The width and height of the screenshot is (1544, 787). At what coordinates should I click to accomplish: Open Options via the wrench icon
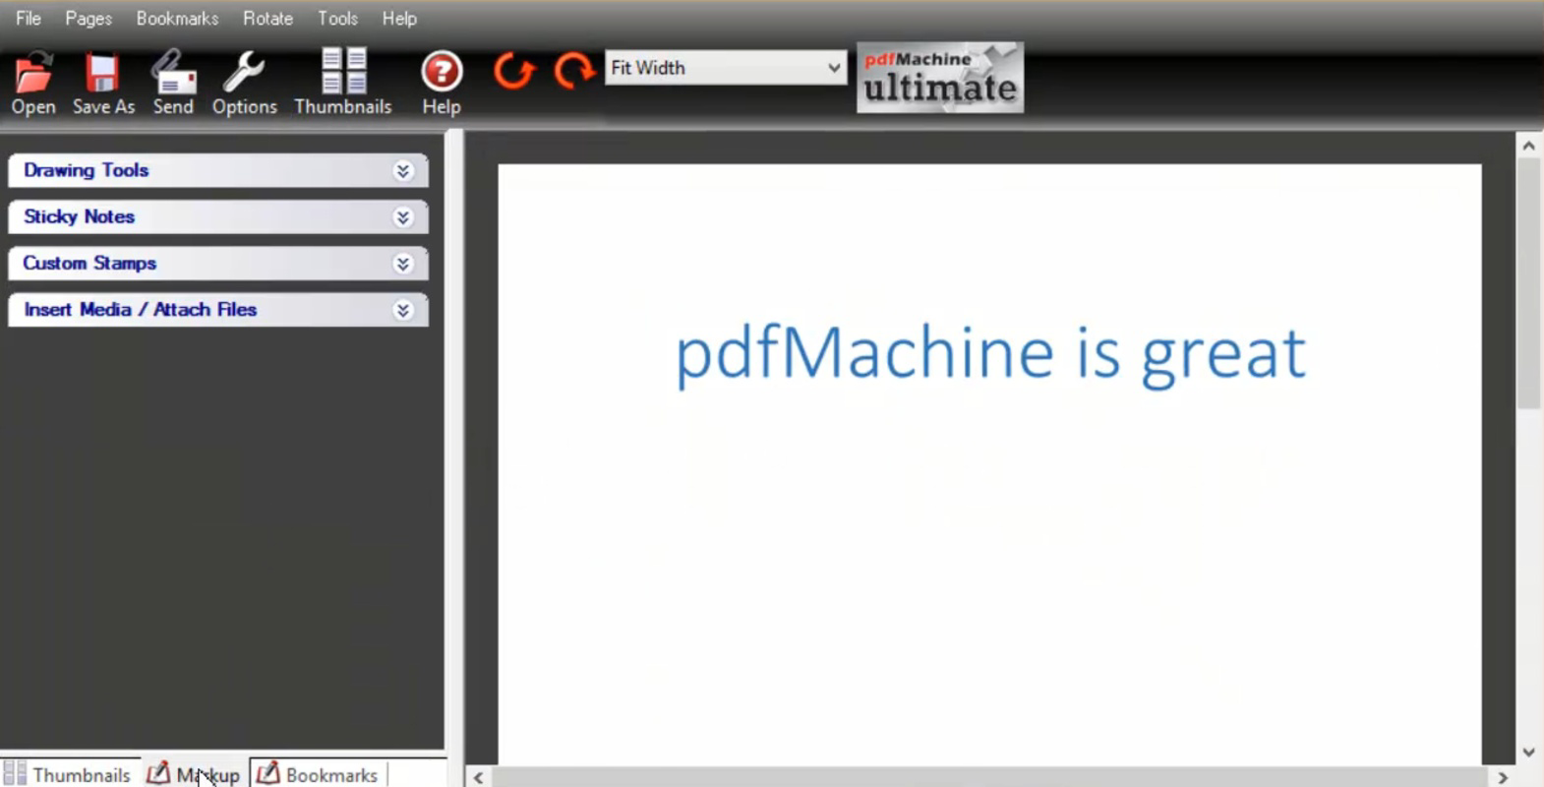(x=243, y=73)
